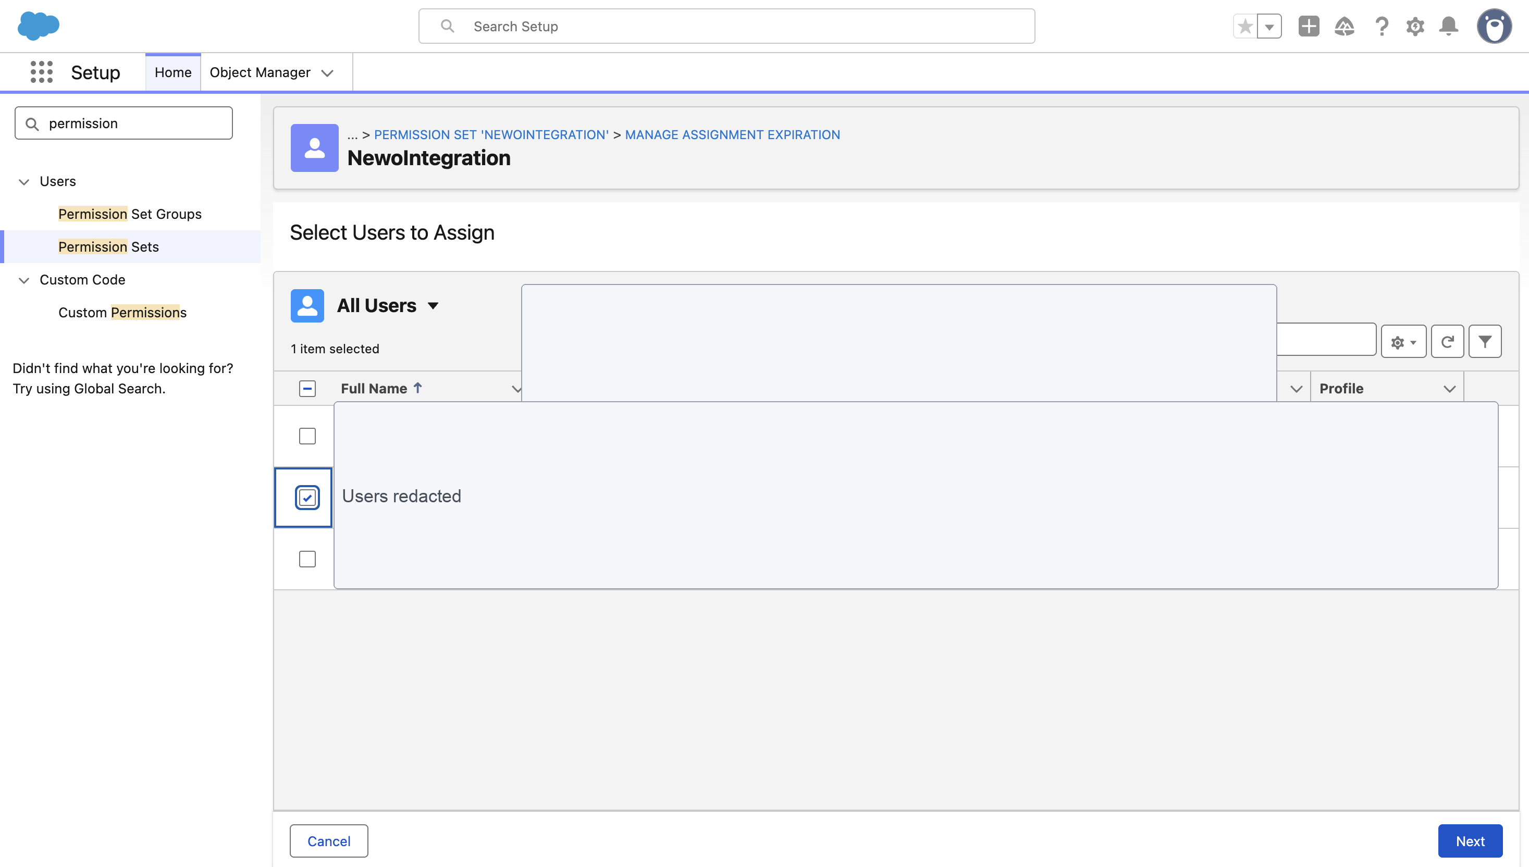
Task: Refresh the user list
Action: 1447,342
